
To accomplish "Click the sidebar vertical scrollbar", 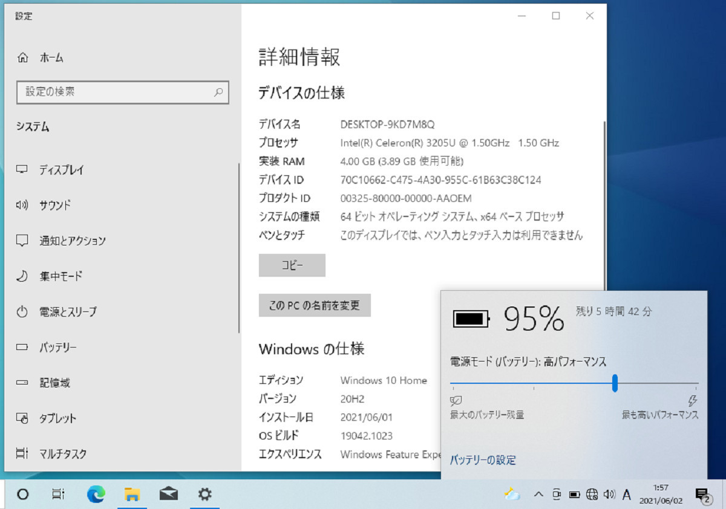I will pos(239,248).
